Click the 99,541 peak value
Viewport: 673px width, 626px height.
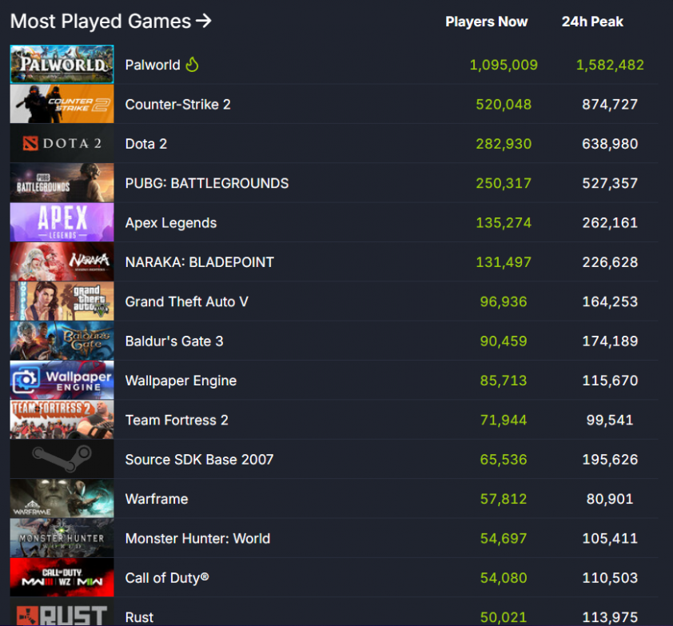point(610,421)
